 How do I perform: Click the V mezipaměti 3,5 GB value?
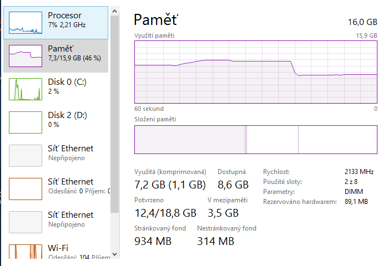(223, 213)
